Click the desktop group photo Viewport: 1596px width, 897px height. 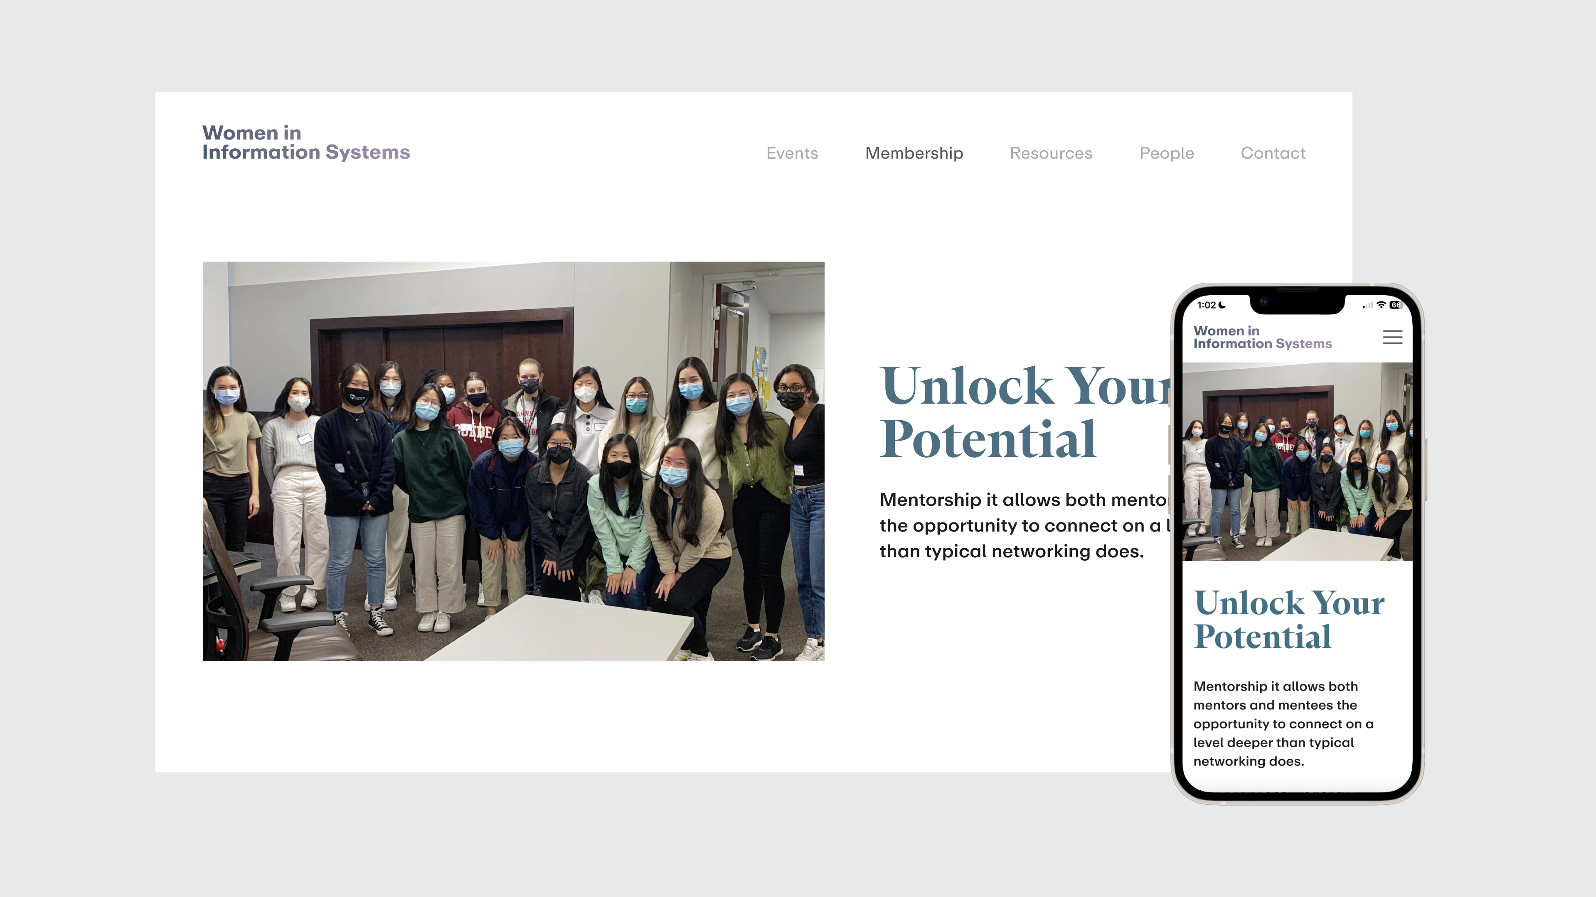tap(513, 461)
